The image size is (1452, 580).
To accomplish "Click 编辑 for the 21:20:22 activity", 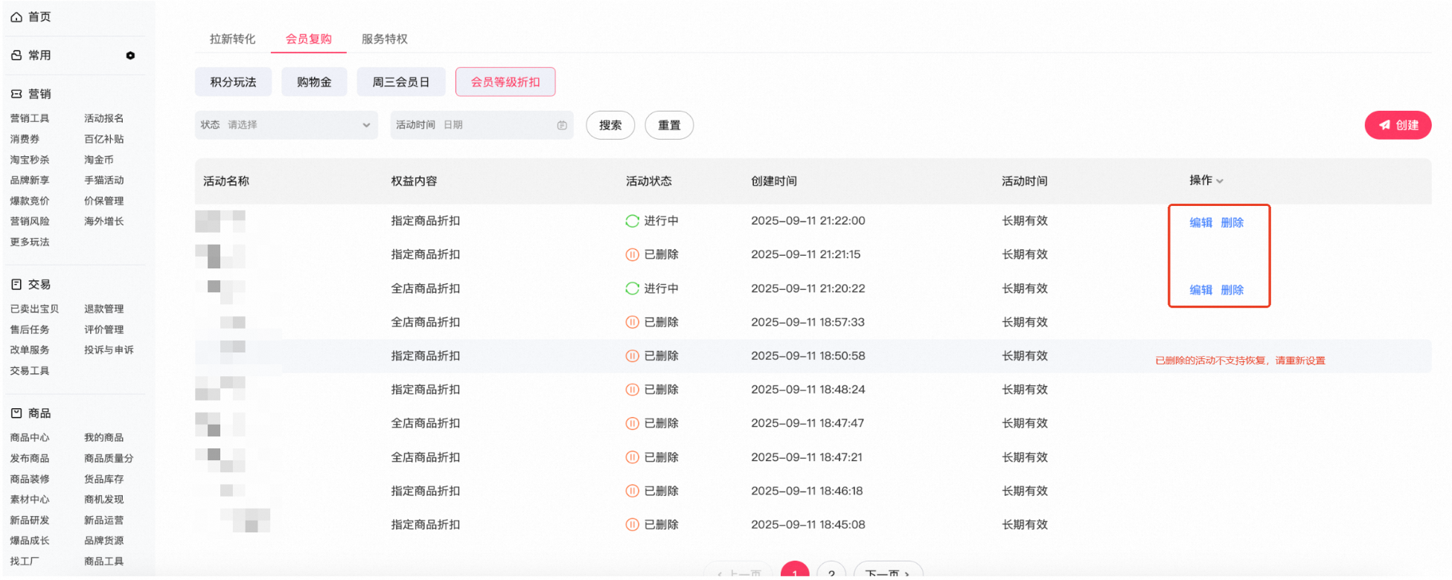I will [x=1200, y=290].
